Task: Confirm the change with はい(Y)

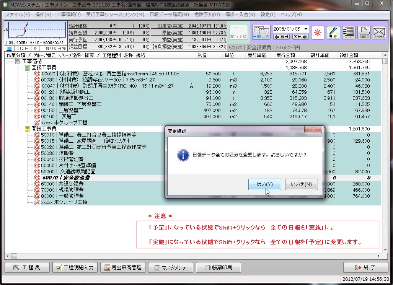Action: (265, 184)
